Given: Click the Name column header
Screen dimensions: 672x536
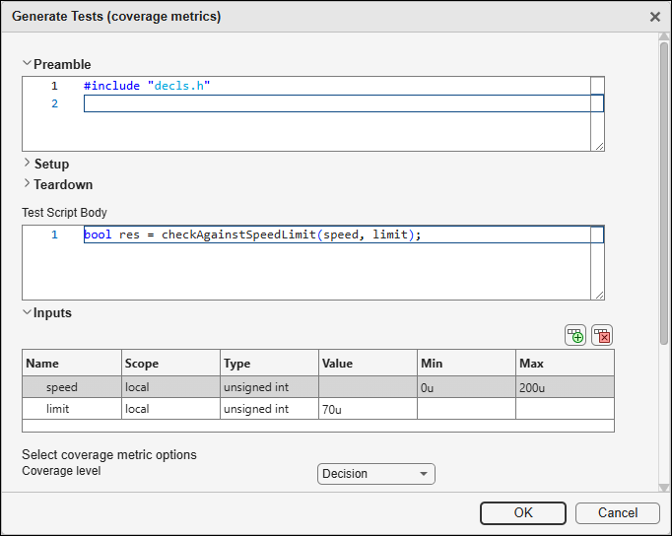Looking at the screenshot, I should (72, 364).
